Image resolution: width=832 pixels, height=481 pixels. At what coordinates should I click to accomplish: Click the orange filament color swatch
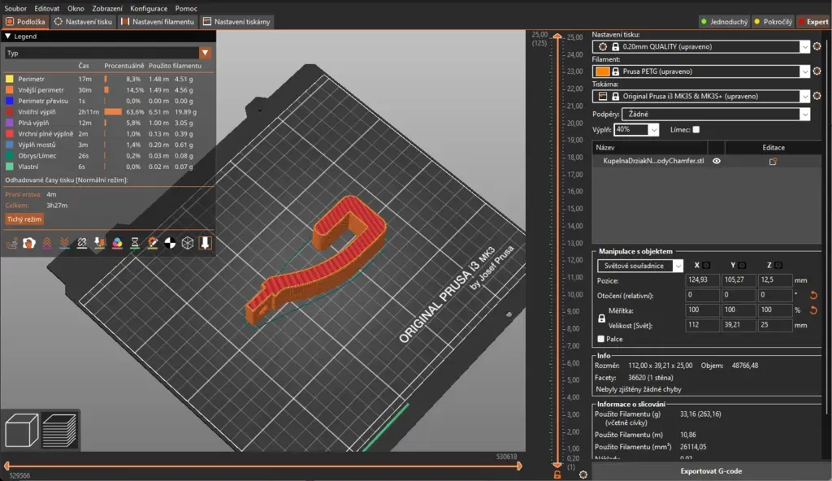pos(602,71)
